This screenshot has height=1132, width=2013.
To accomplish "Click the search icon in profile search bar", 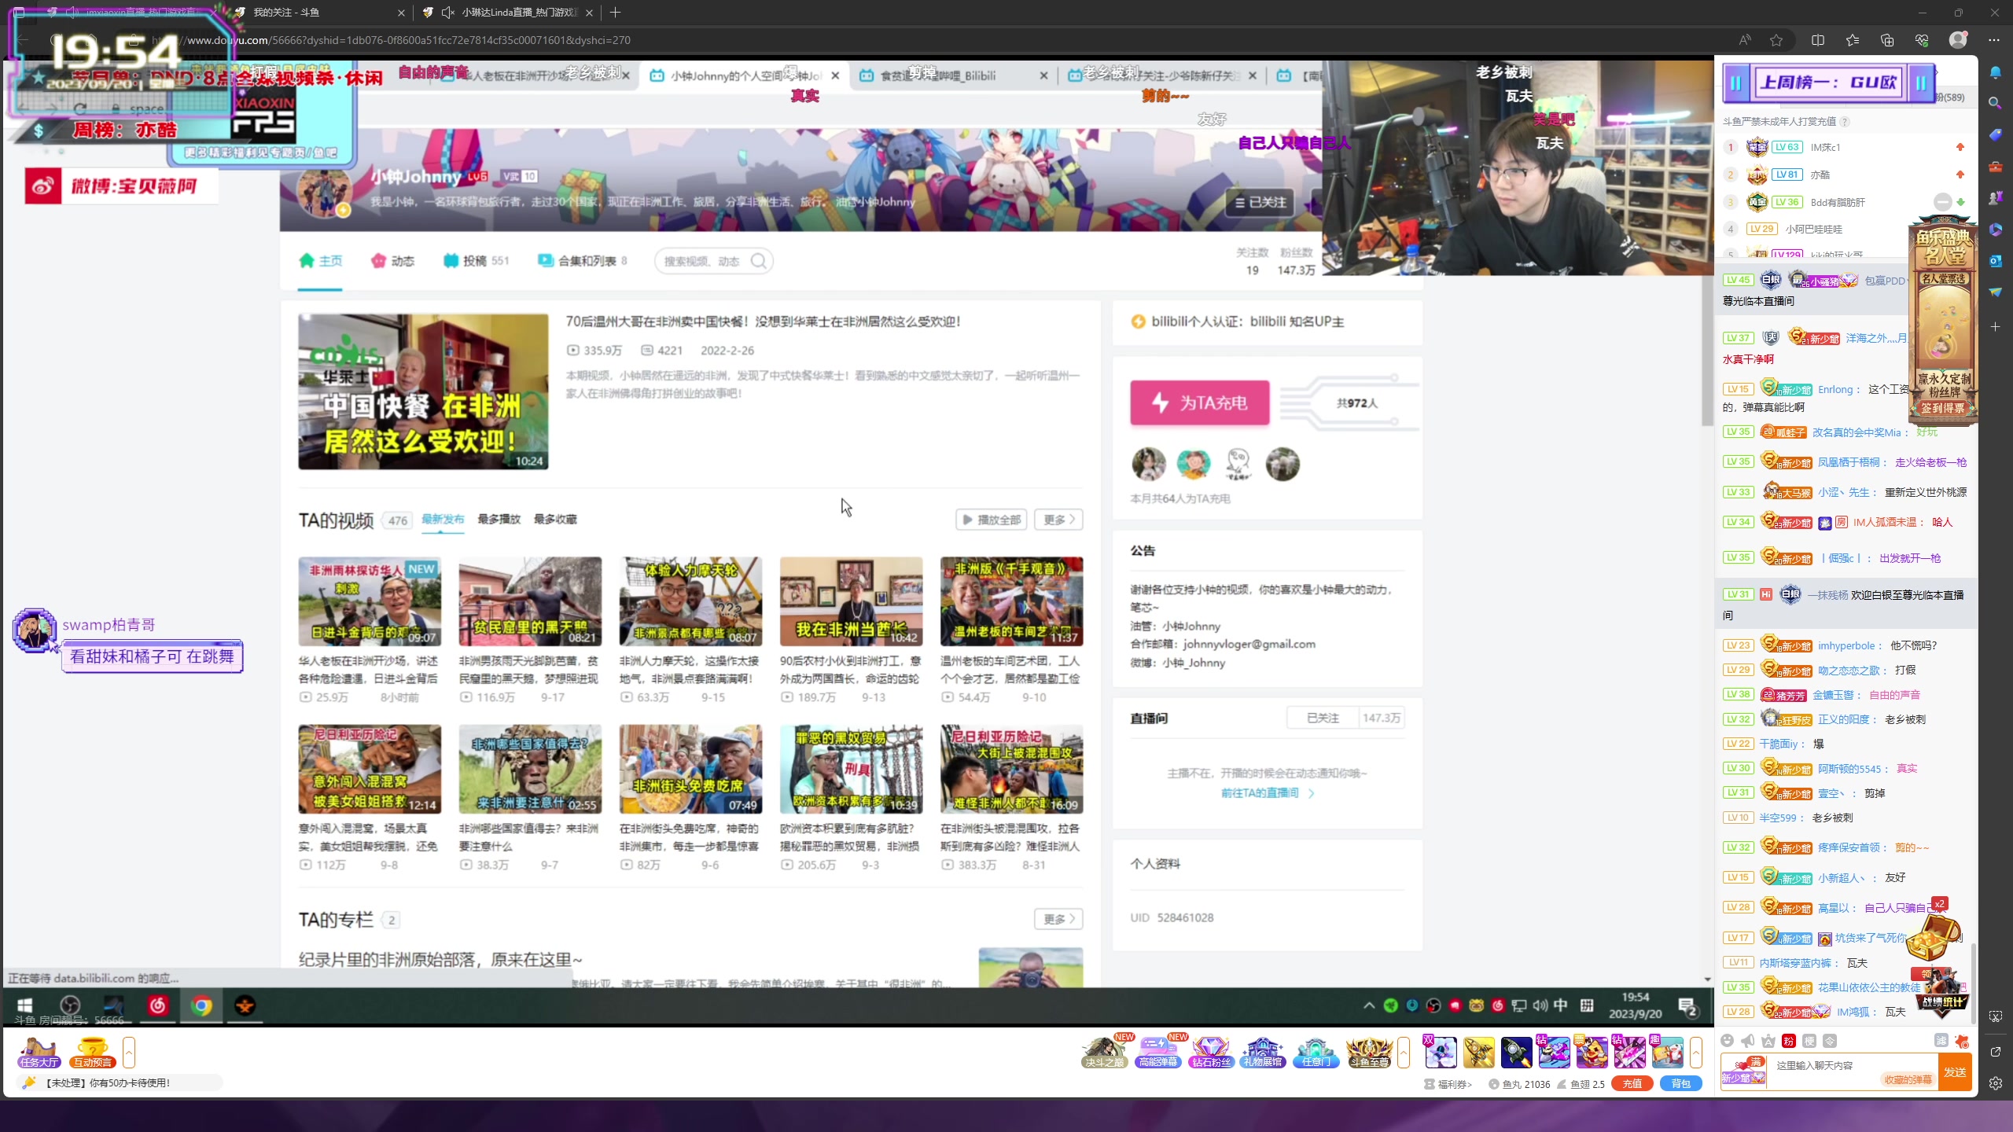I will (x=758, y=260).
